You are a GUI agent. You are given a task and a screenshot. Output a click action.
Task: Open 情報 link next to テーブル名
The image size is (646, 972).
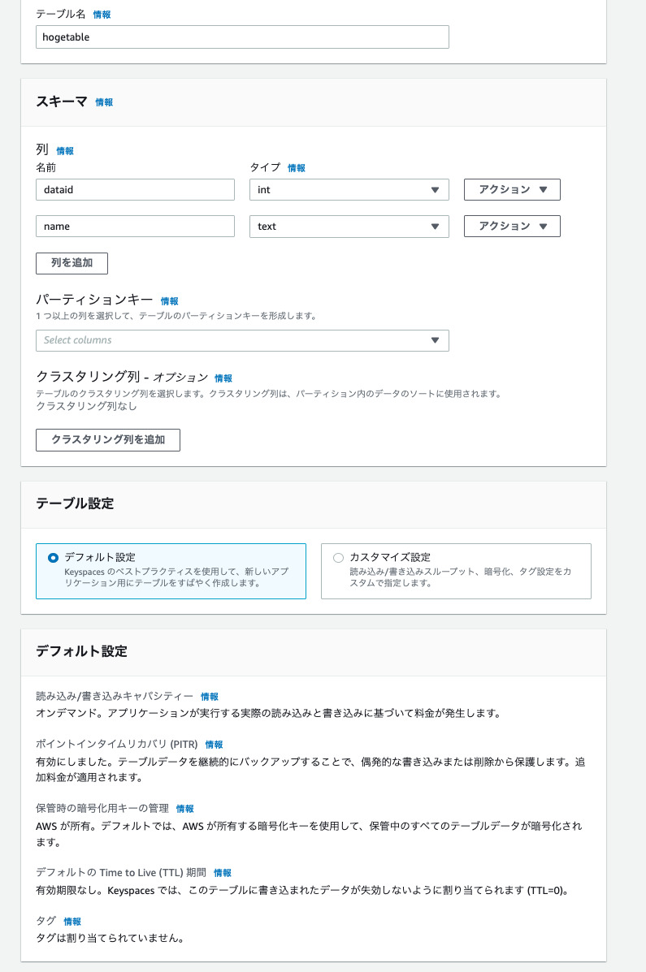pos(102,15)
